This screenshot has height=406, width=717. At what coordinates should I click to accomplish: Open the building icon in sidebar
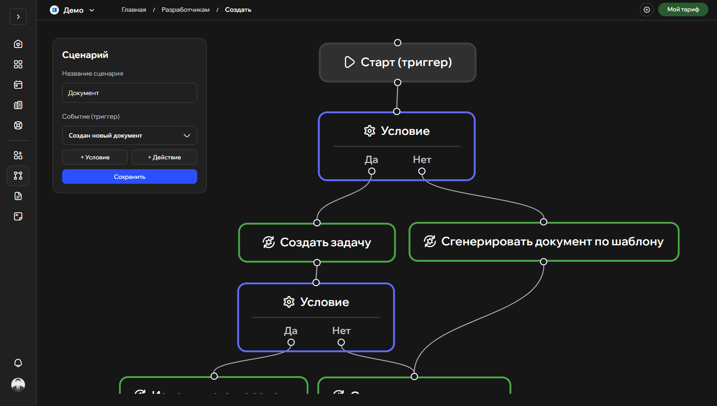(18, 105)
